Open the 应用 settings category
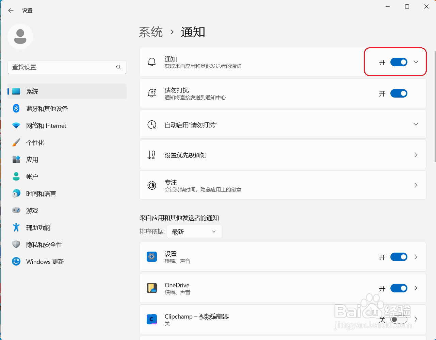Screen dimensions: 436x340 coord(33,159)
